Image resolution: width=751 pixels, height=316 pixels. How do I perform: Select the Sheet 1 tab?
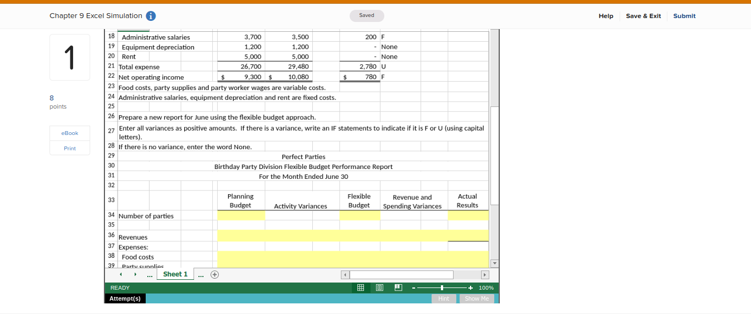(175, 274)
